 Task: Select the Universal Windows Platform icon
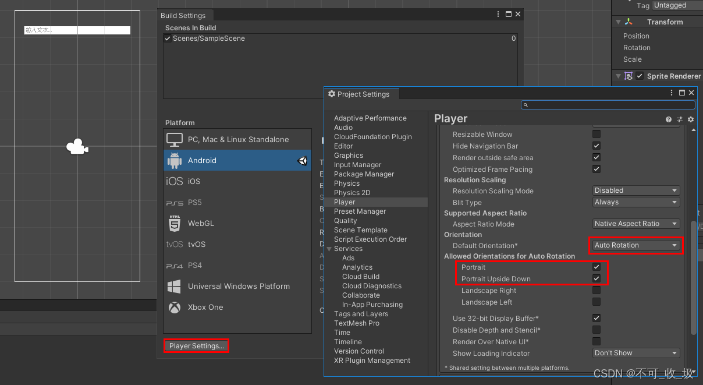pos(175,287)
